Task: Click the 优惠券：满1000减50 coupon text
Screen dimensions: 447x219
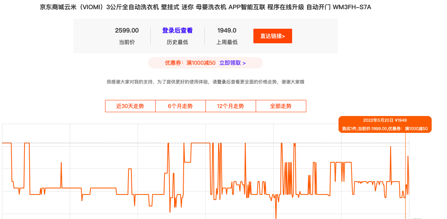Action: coord(190,63)
